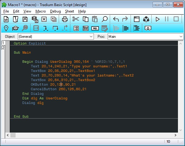Expand the Object dropdown showing (General)
This screenshot has height=146, width=185.
point(91,37)
